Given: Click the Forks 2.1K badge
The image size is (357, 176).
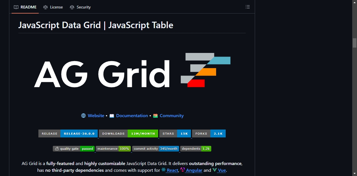Looking at the screenshot, I should (209, 133).
